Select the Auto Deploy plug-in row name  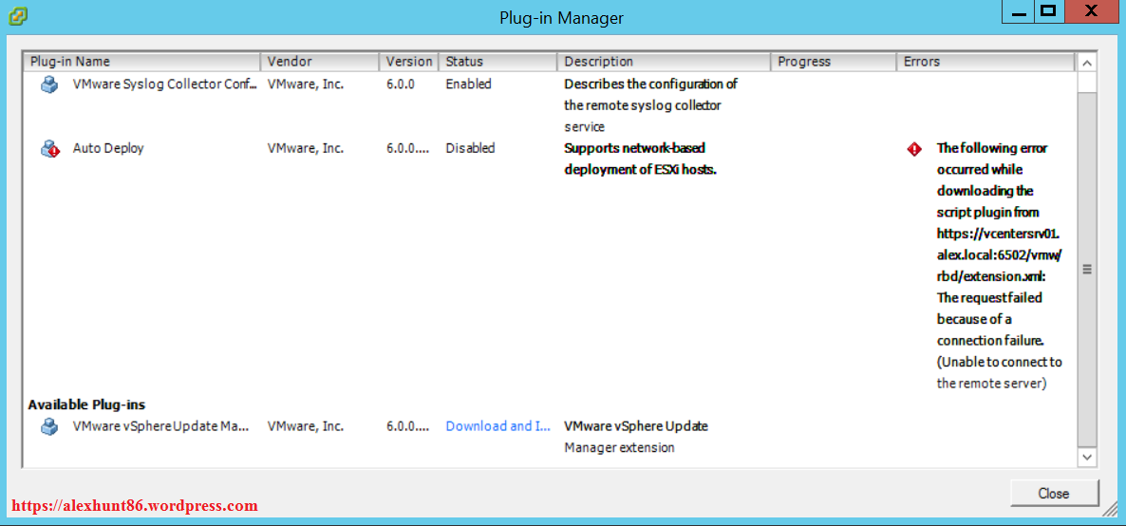tap(108, 149)
